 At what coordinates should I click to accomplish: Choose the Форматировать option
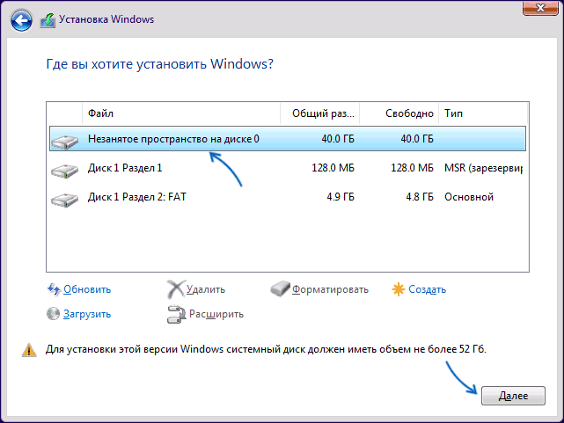[x=330, y=289]
